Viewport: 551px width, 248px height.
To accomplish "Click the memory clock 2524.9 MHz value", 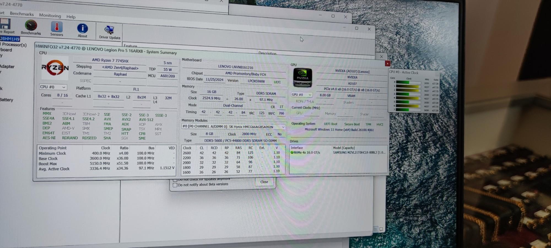I will click(x=212, y=98).
